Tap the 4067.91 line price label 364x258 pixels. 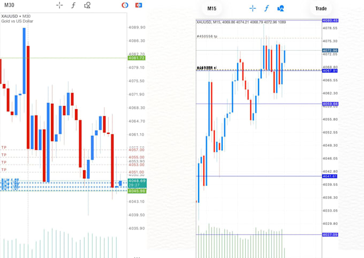[x=330, y=71]
